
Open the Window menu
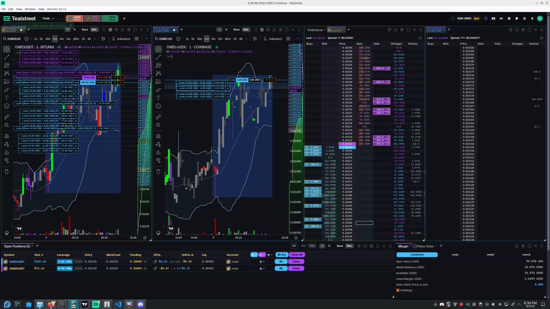click(x=30, y=9)
